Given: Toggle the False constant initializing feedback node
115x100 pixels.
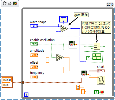Looking at the screenshot, I should coord(88,58).
